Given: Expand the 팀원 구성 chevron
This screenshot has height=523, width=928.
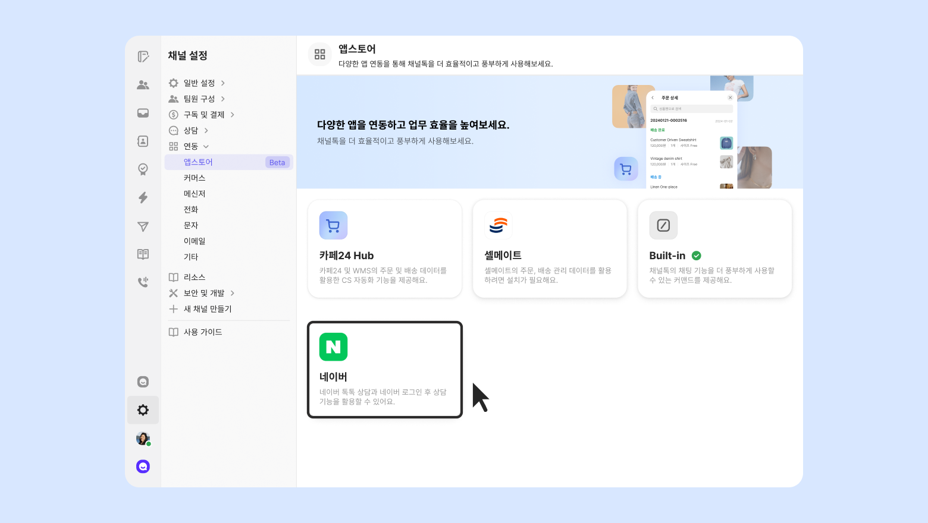Looking at the screenshot, I should tap(223, 99).
